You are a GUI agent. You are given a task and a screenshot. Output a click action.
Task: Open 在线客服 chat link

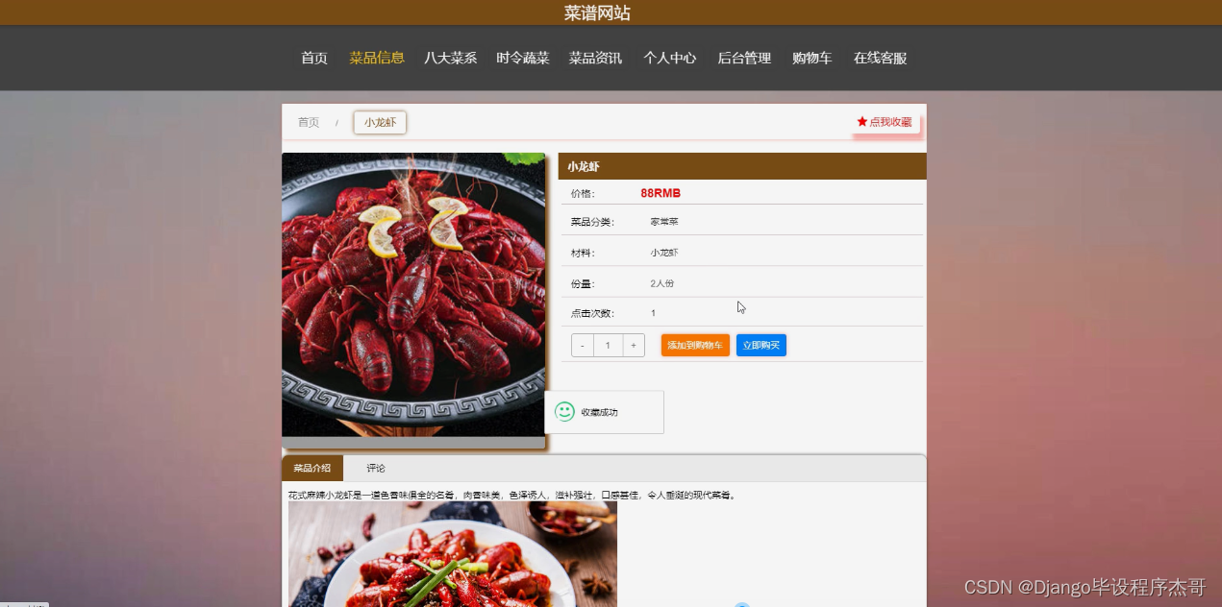coord(881,58)
